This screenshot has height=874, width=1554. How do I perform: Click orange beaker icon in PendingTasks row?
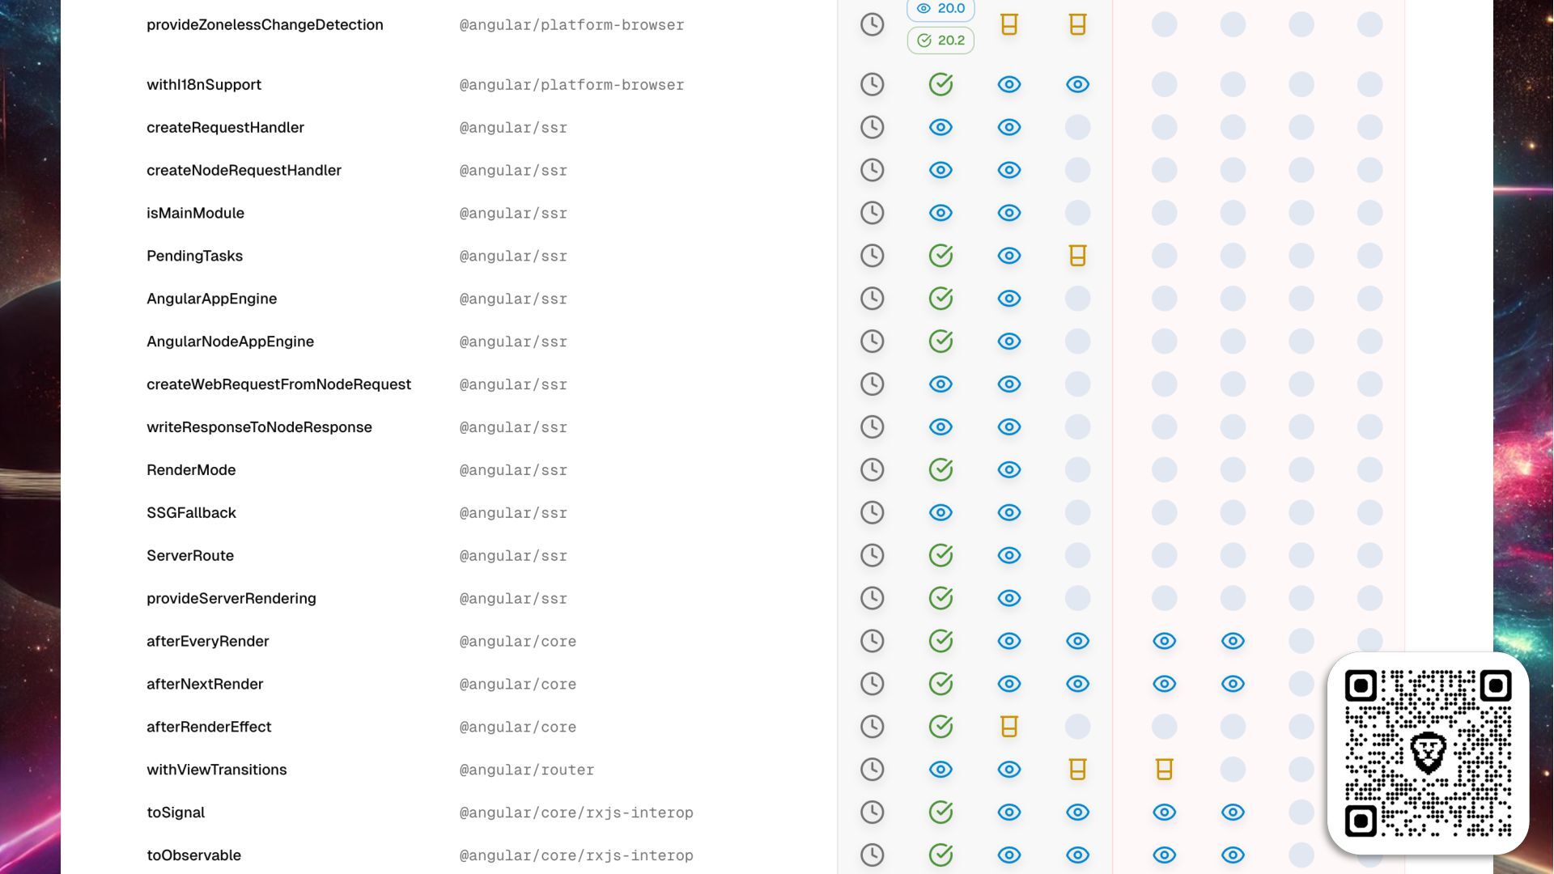1077,256
